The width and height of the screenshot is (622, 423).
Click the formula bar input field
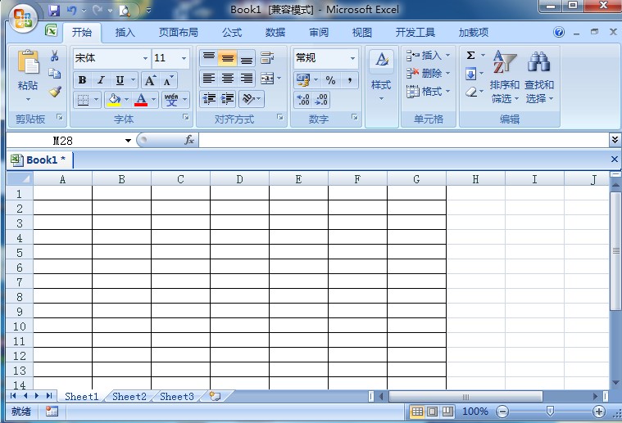coord(402,140)
